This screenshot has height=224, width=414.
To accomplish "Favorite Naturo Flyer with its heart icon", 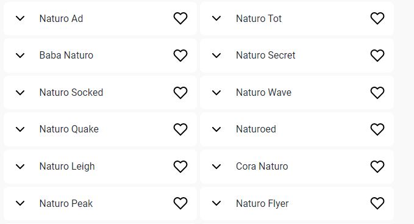I will tap(377, 203).
